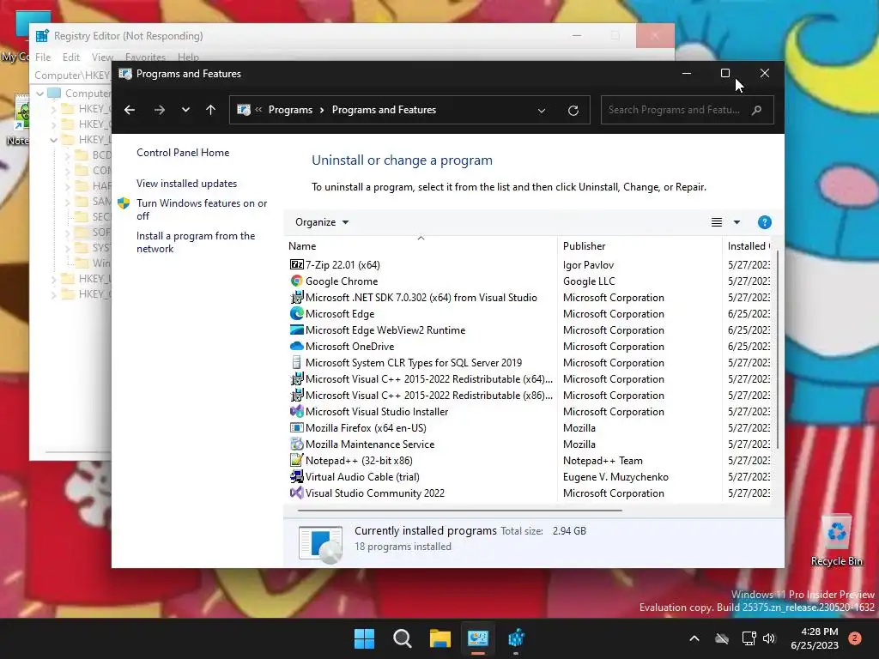Select Programs and Features breadcrumb
This screenshot has height=659, width=879.
(x=384, y=110)
